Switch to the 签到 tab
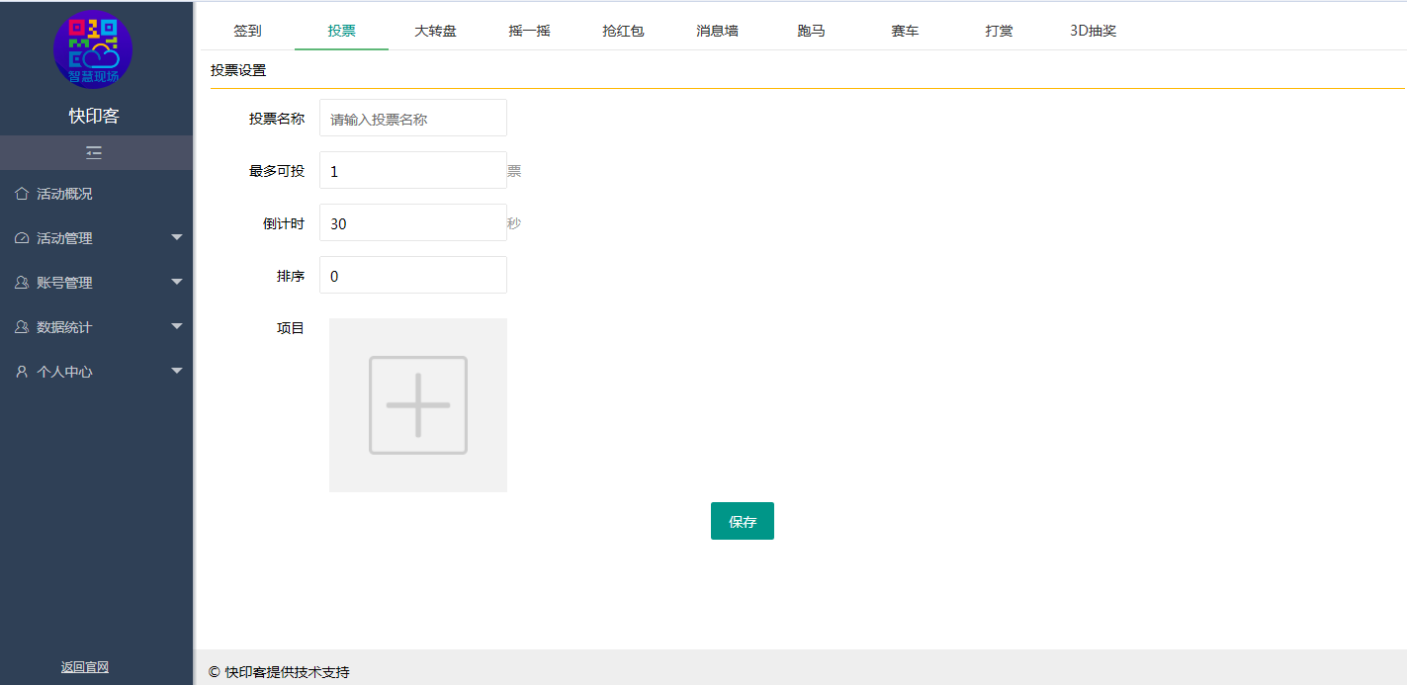The image size is (1407, 685). (x=247, y=31)
